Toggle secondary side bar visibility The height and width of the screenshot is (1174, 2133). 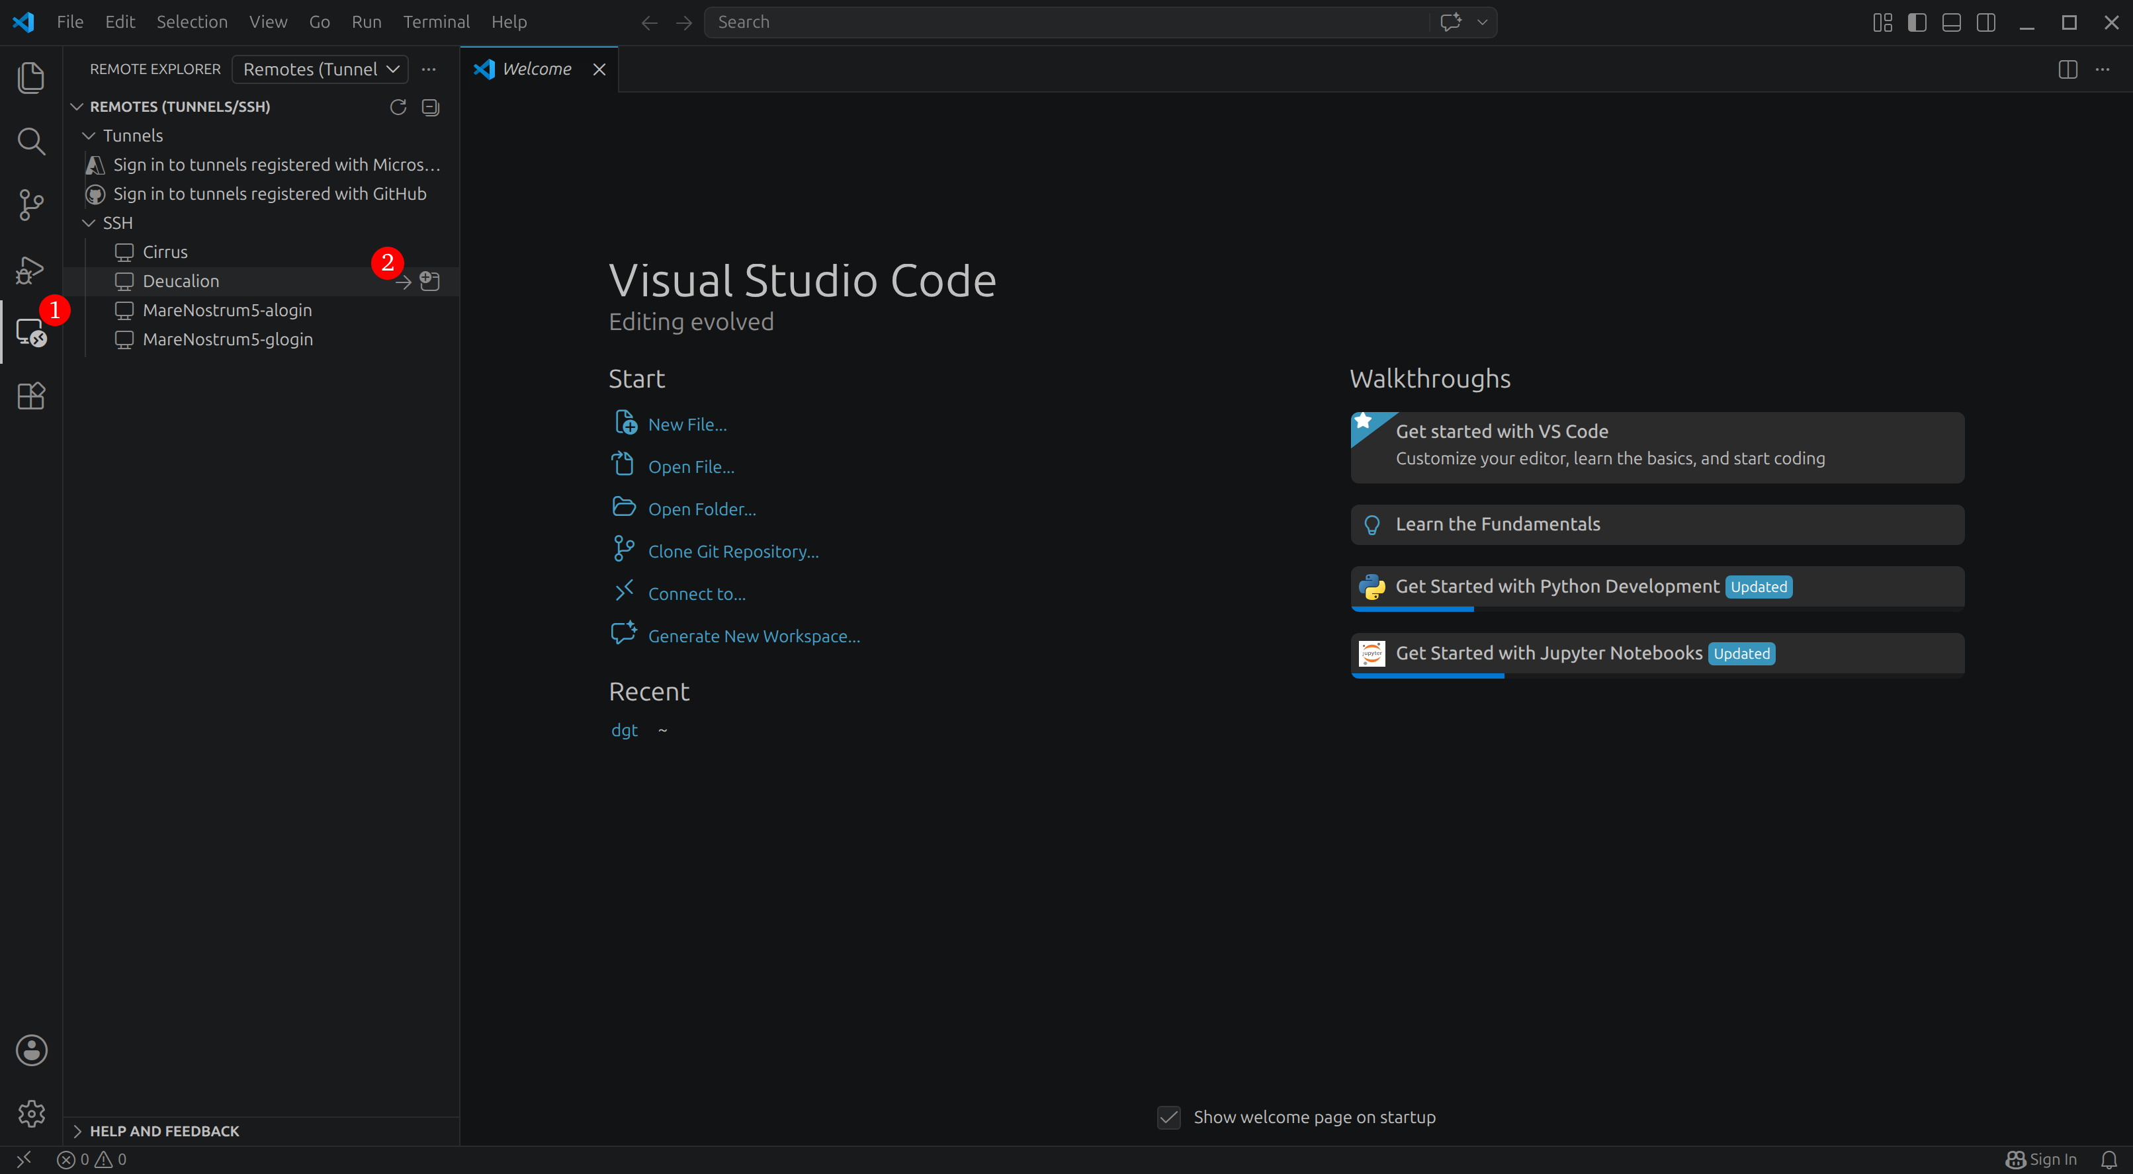pos(1985,22)
